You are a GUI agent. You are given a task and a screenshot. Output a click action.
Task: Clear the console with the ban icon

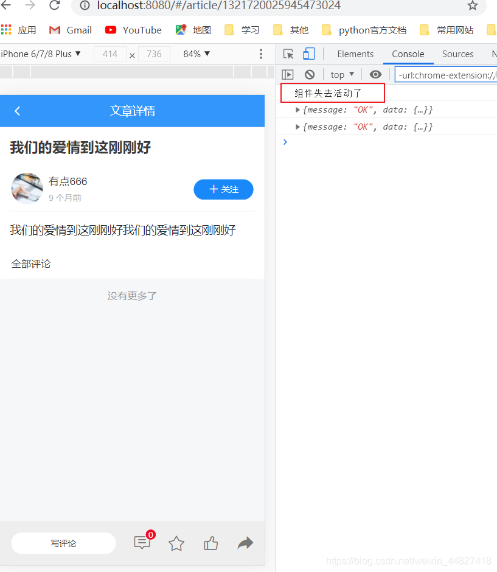tap(310, 75)
